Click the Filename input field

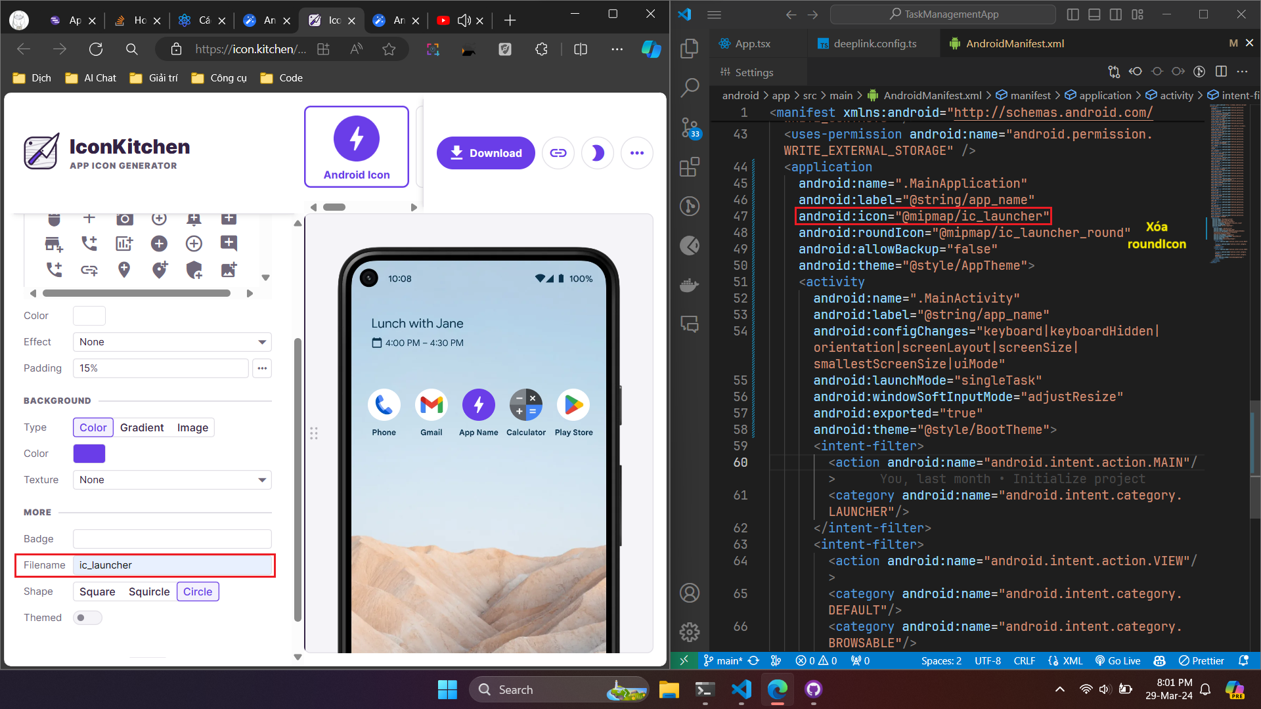coord(172,565)
